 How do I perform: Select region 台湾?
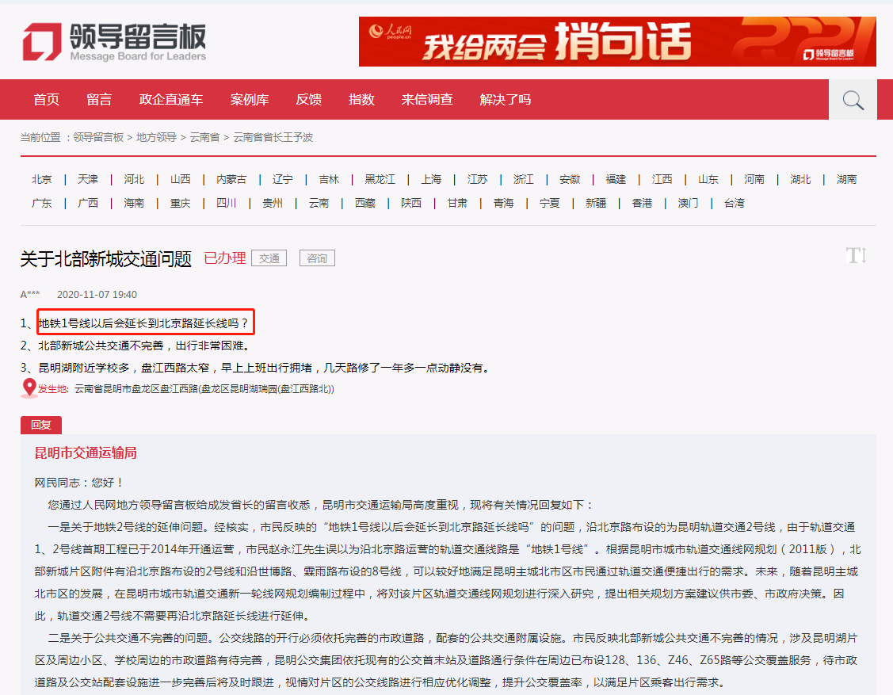[x=734, y=204]
